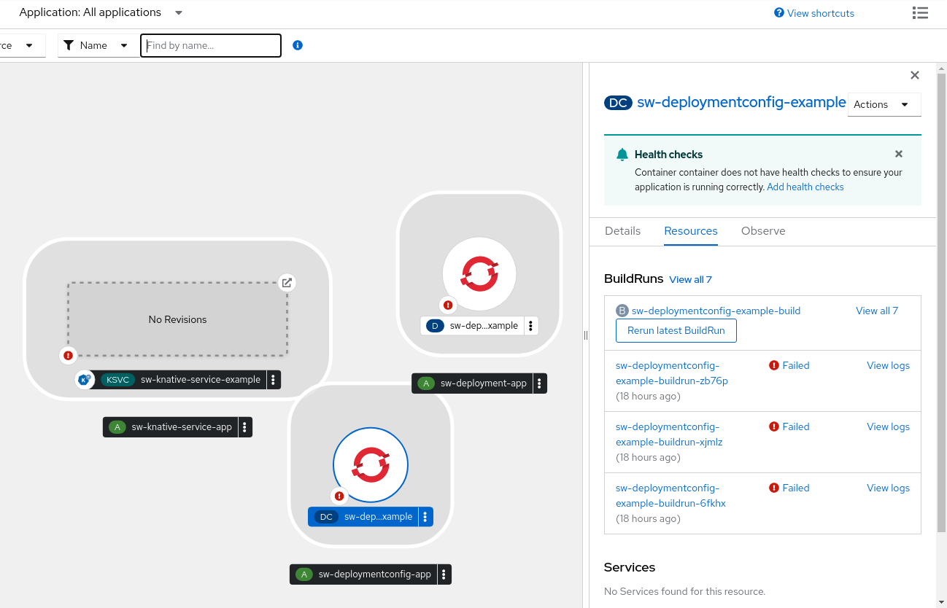View logs for buildrun-6fkhx

point(888,488)
